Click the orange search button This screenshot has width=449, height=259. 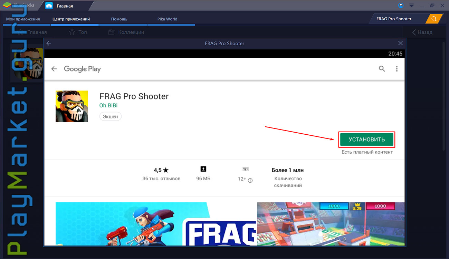(434, 19)
